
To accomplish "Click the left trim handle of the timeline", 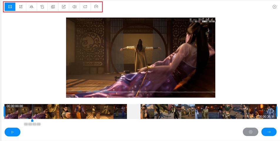I will pyautogui.click(x=4, y=111).
